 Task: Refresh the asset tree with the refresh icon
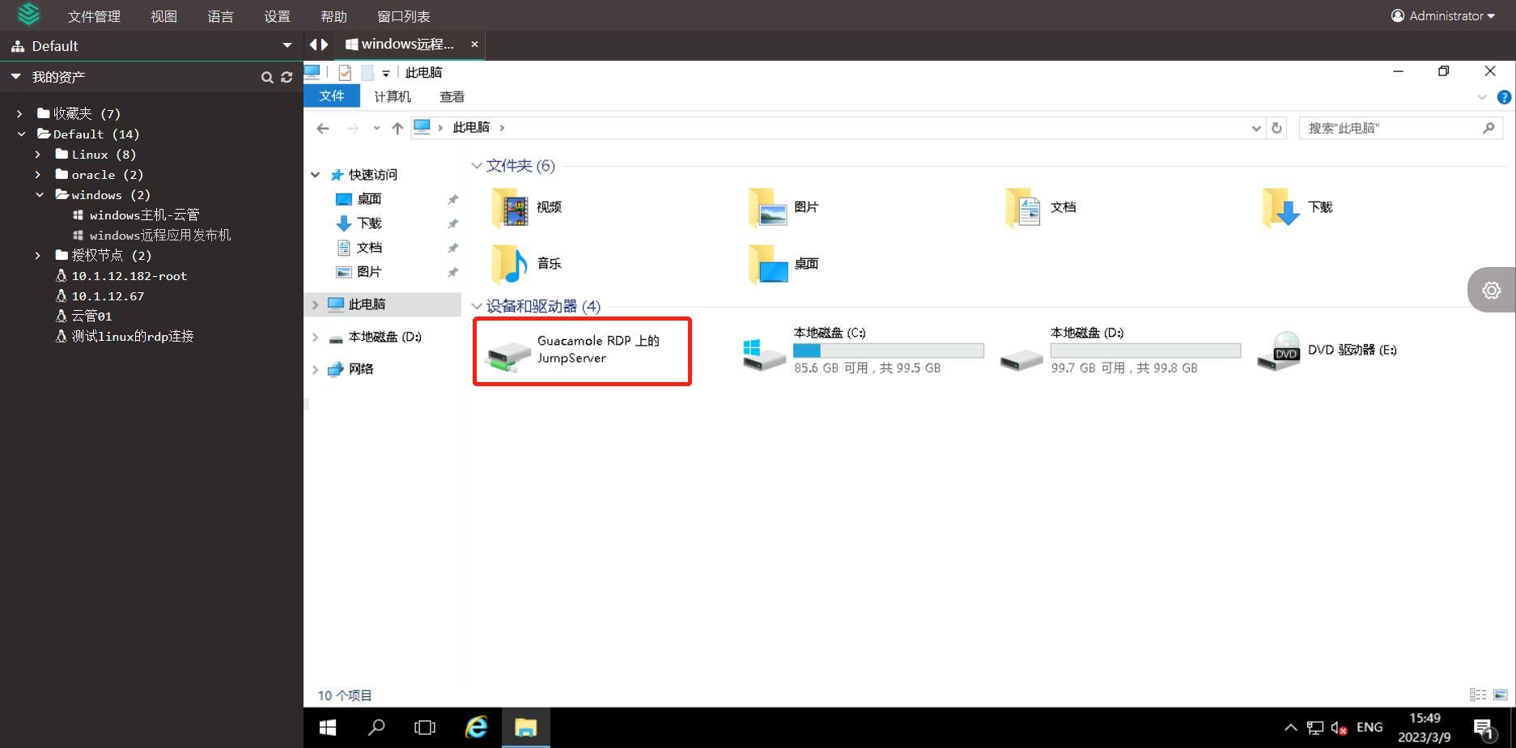(287, 77)
